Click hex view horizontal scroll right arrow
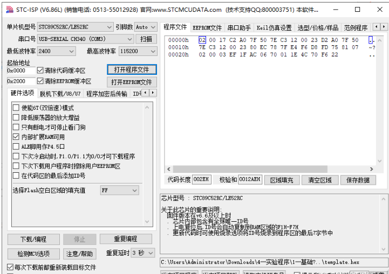 click(x=371, y=169)
